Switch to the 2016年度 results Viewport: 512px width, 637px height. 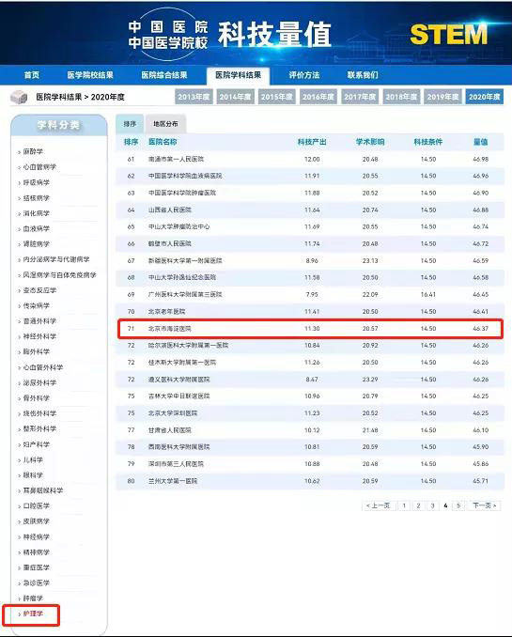[x=318, y=97]
